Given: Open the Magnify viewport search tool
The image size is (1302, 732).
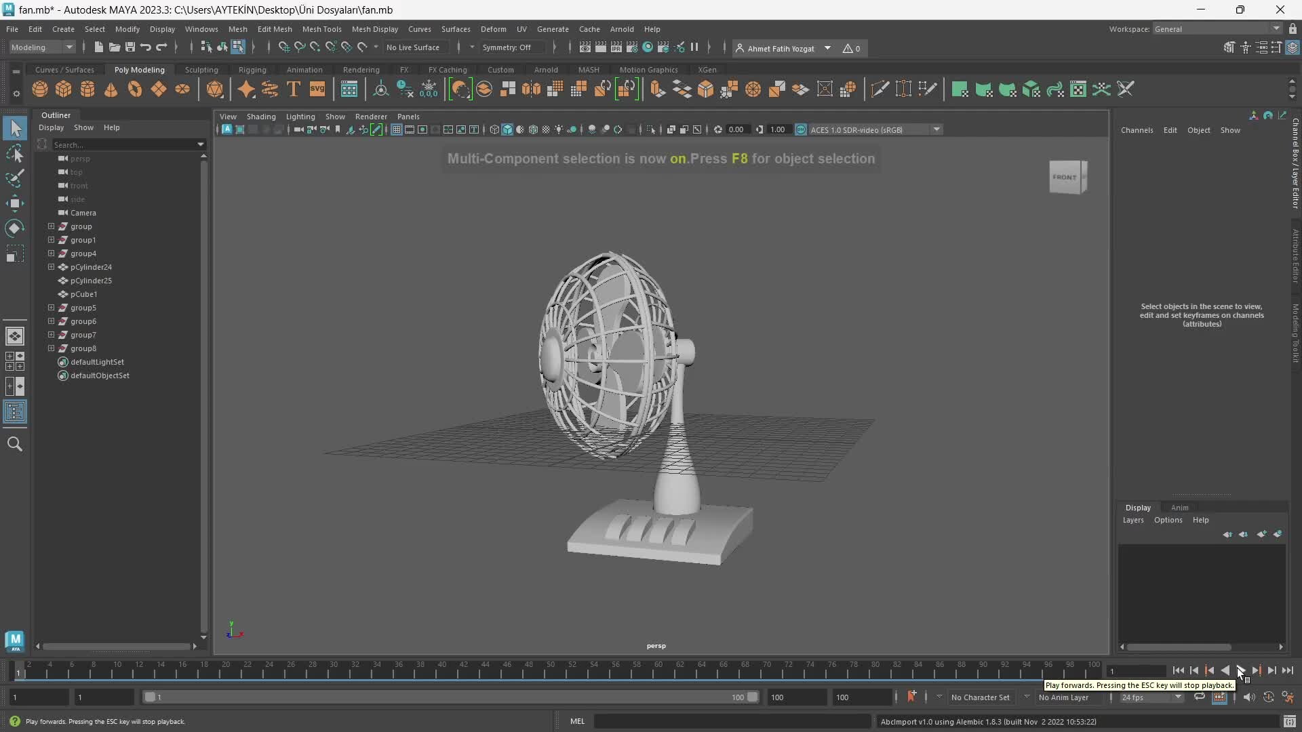Looking at the screenshot, I should point(15,444).
